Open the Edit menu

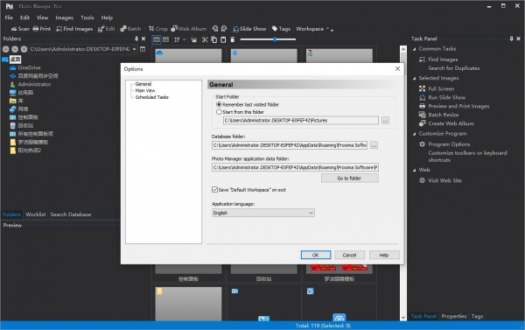click(24, 18)
